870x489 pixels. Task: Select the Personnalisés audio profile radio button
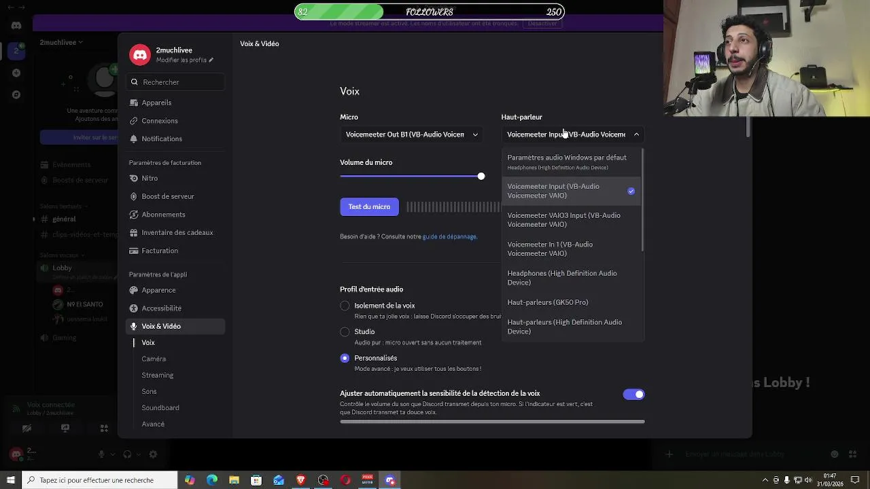[345, 358]
